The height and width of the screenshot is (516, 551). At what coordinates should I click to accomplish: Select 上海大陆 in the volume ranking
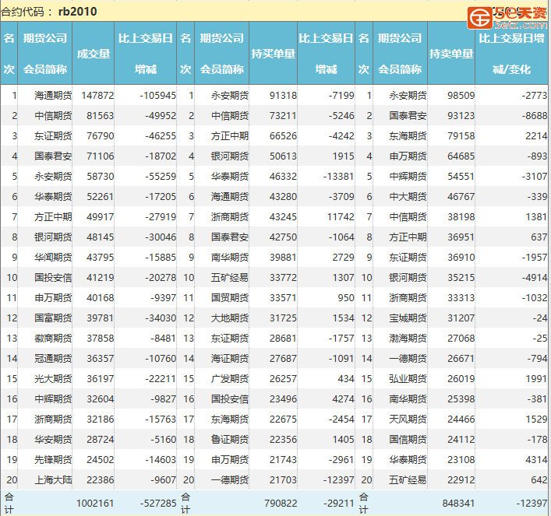click(x=53, y=480)
